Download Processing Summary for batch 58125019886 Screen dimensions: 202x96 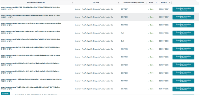[183, 73]
